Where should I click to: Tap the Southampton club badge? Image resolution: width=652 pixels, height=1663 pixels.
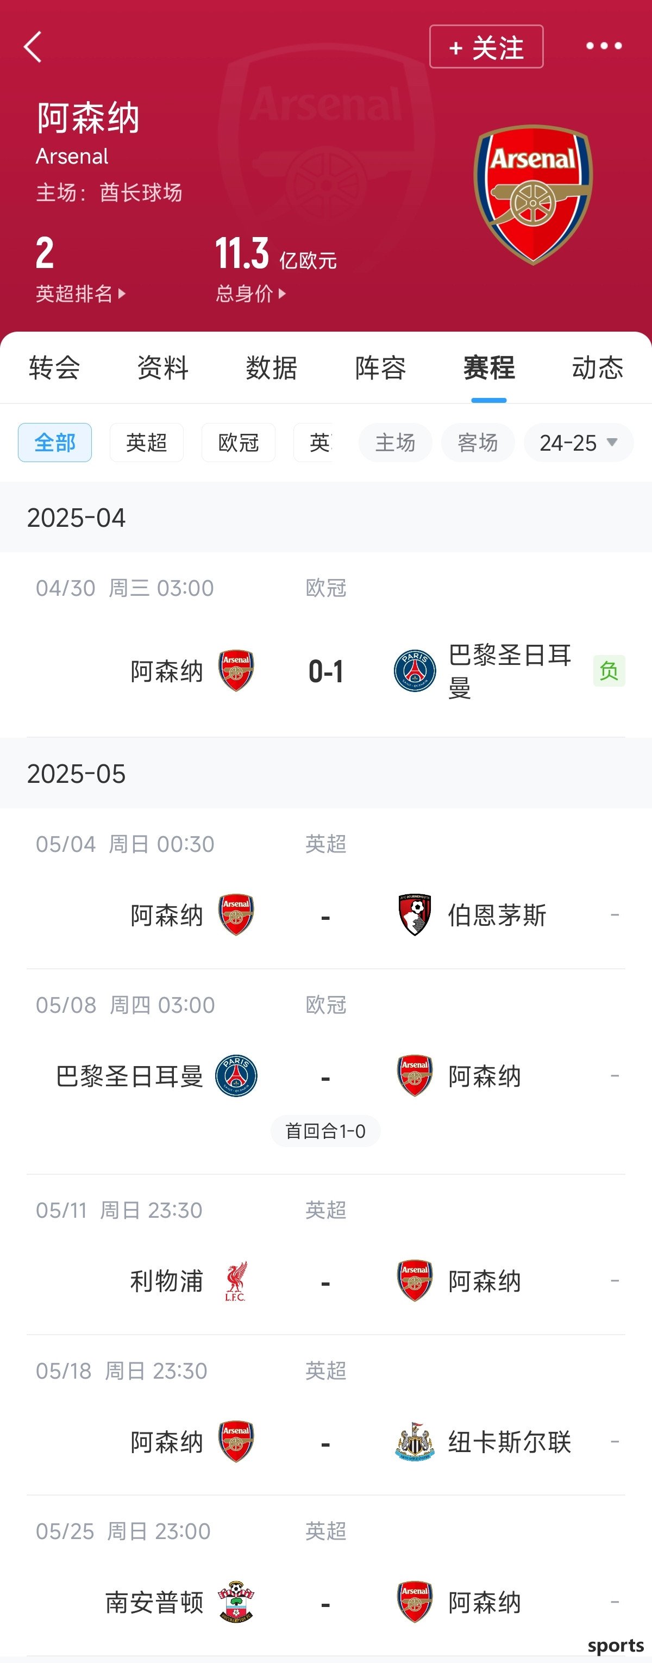pyautogui.click(x=236, y=1601)
